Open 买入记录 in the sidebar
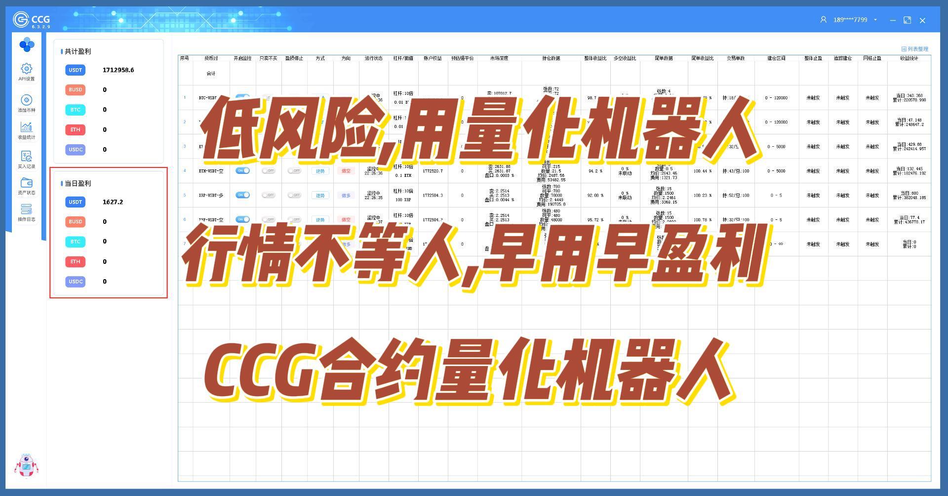 coord(27,160)
